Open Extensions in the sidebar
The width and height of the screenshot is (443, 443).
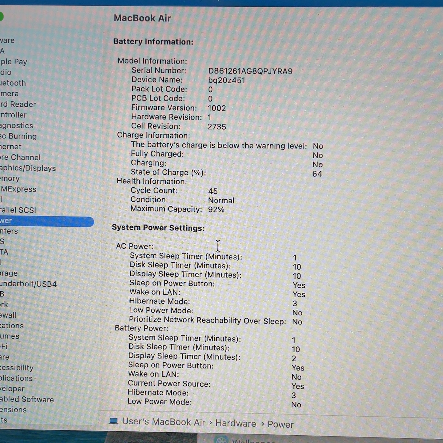point(13,410)
